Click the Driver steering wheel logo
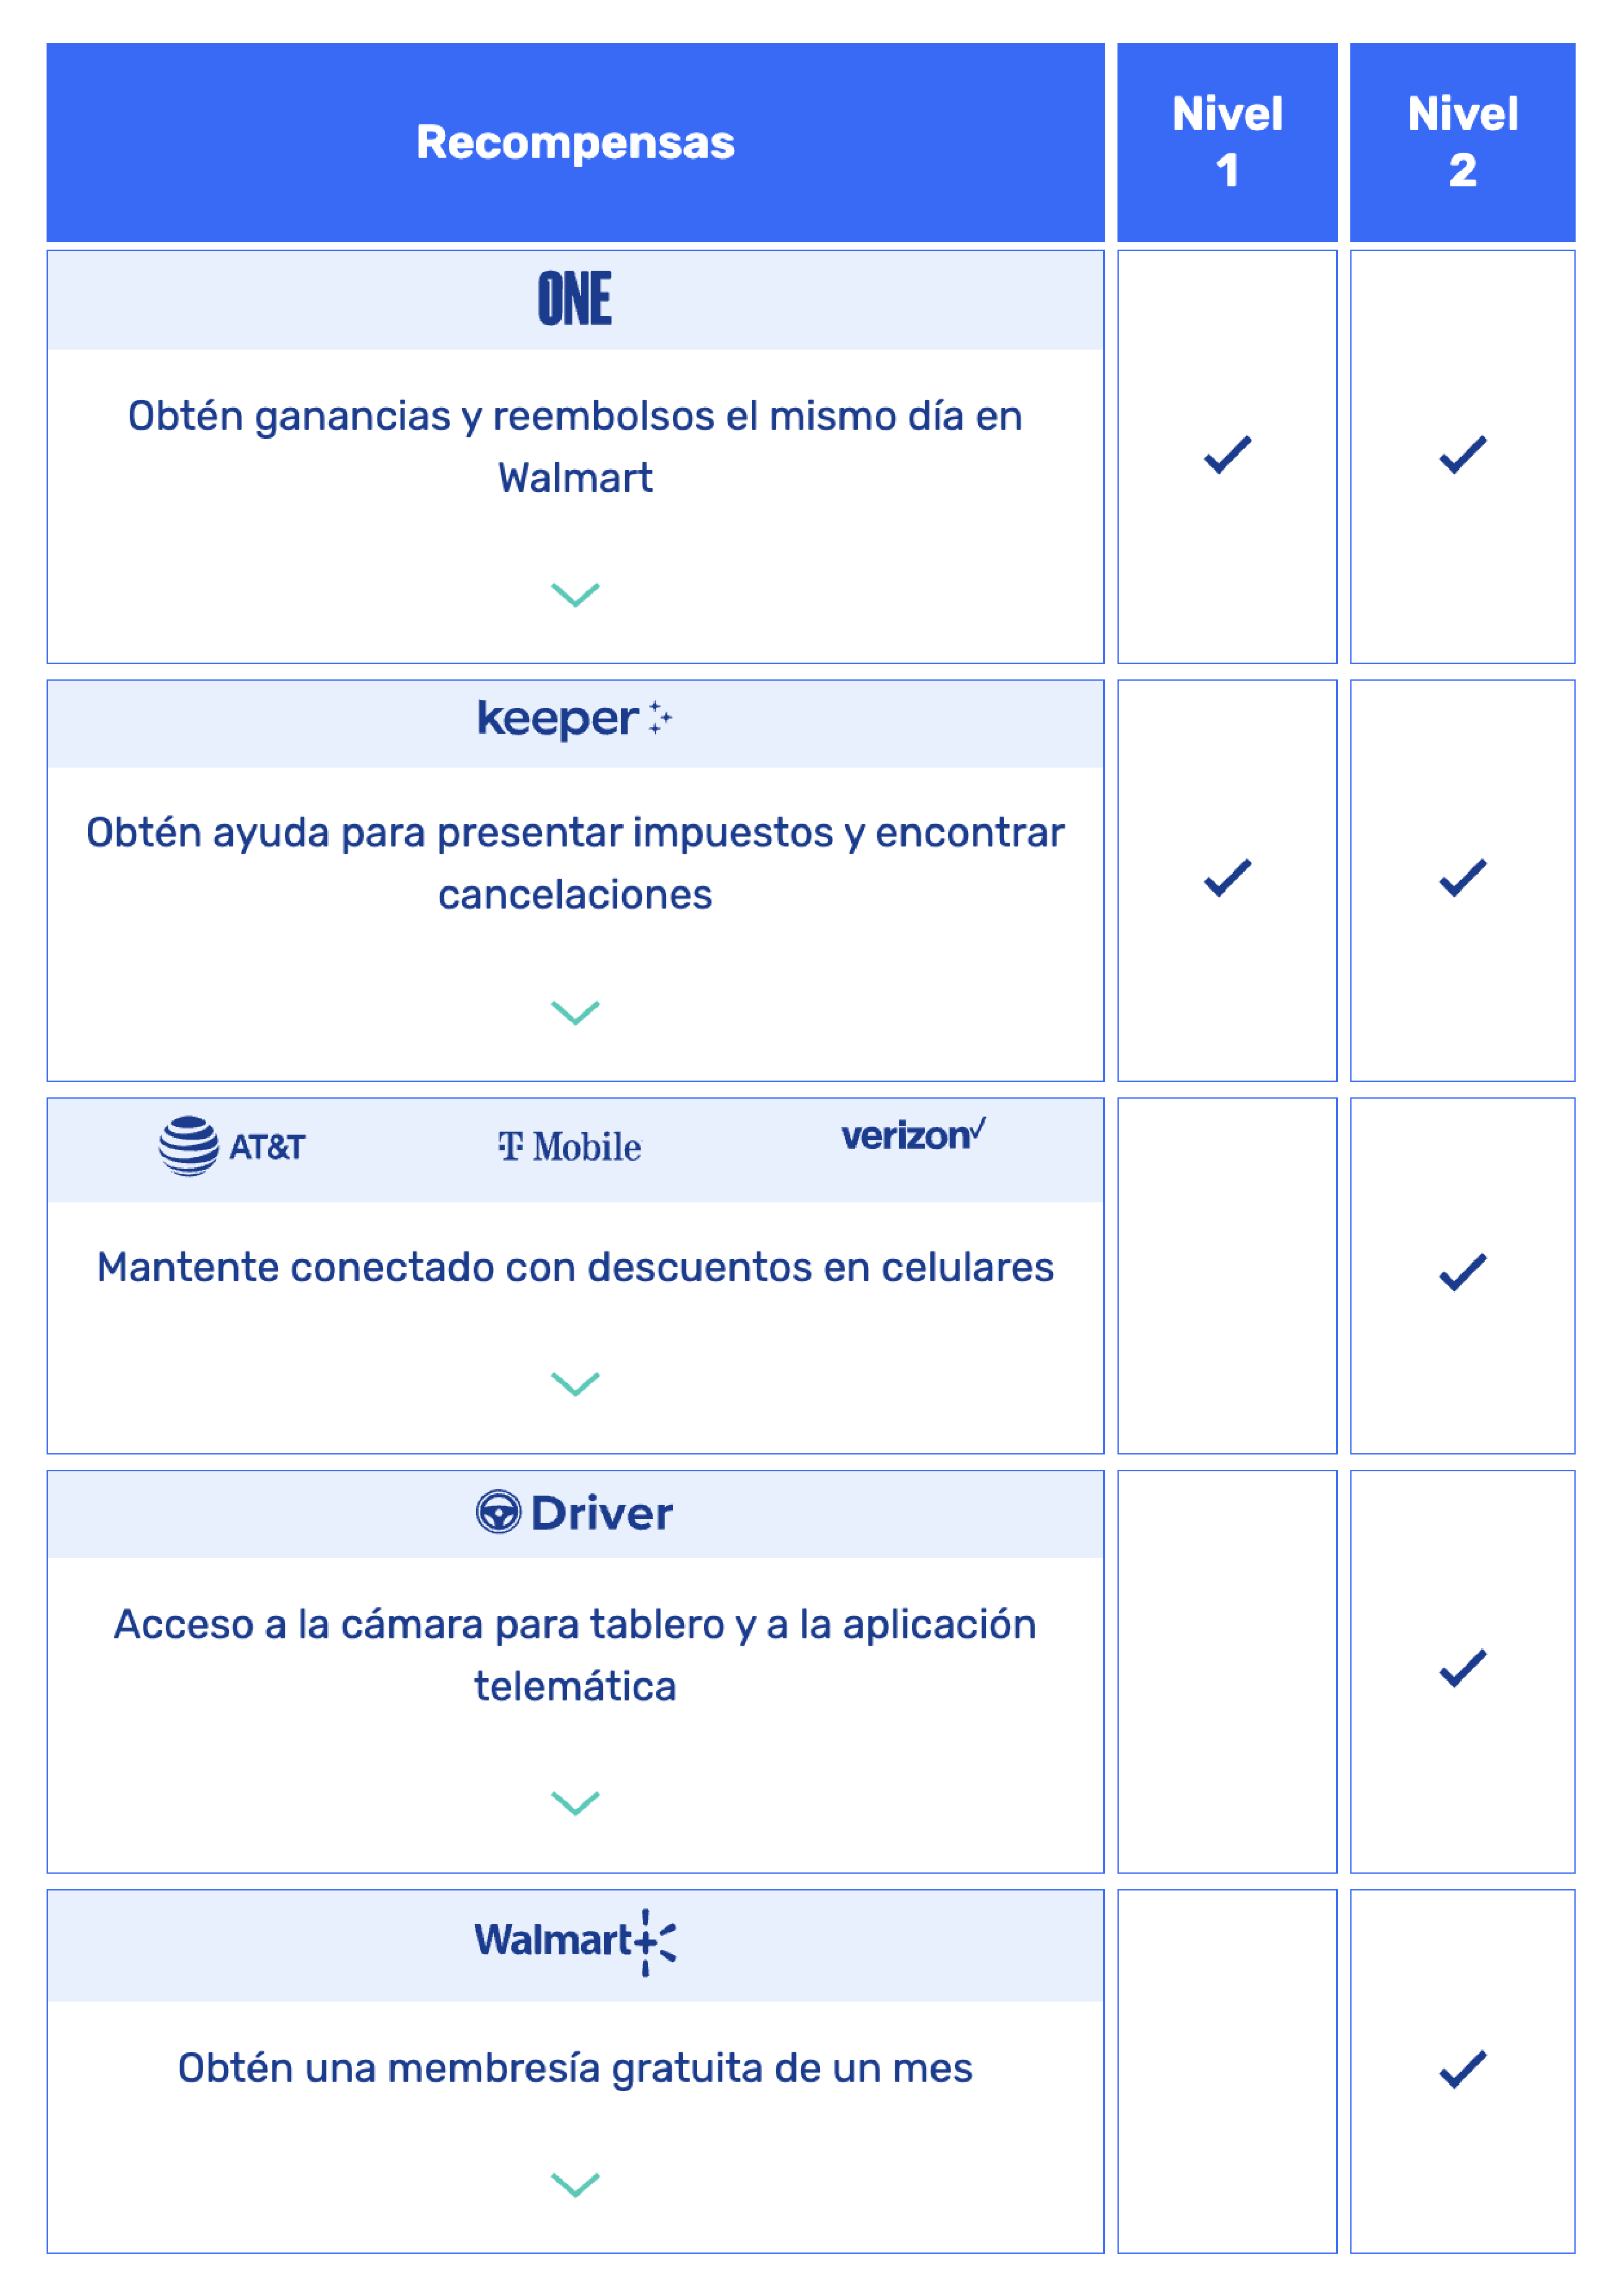The height and width of the screenshot is (2296, 1616). point(575,1513)
